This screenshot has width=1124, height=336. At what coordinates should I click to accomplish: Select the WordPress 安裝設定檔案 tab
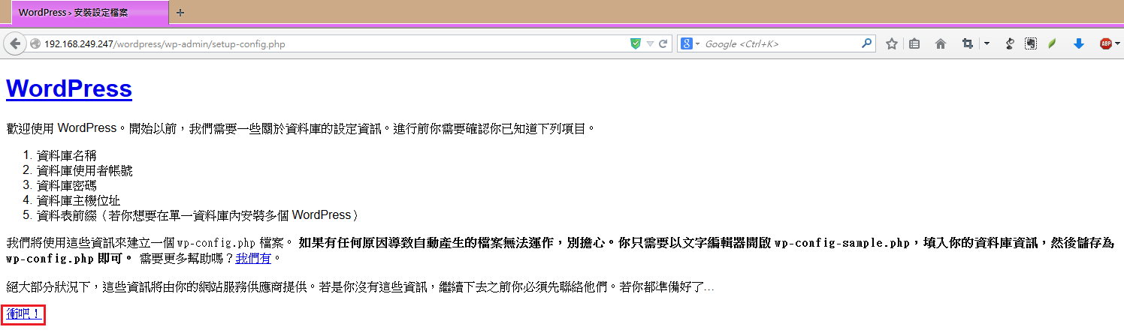(x=90, y=13)
